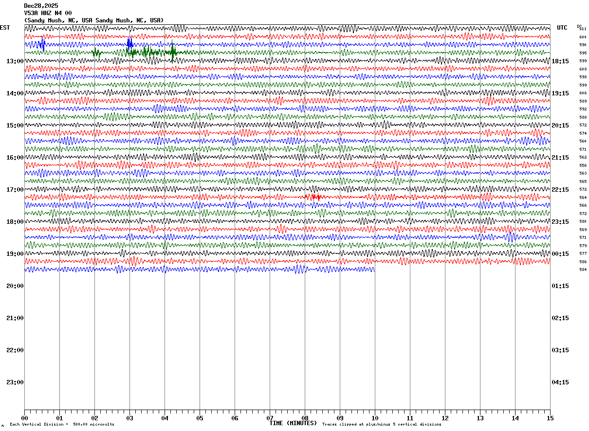Click the 20:15 UTC time label
Image resolution: width=589 pixels, height=431 pixels.
(x=560, y=126)
